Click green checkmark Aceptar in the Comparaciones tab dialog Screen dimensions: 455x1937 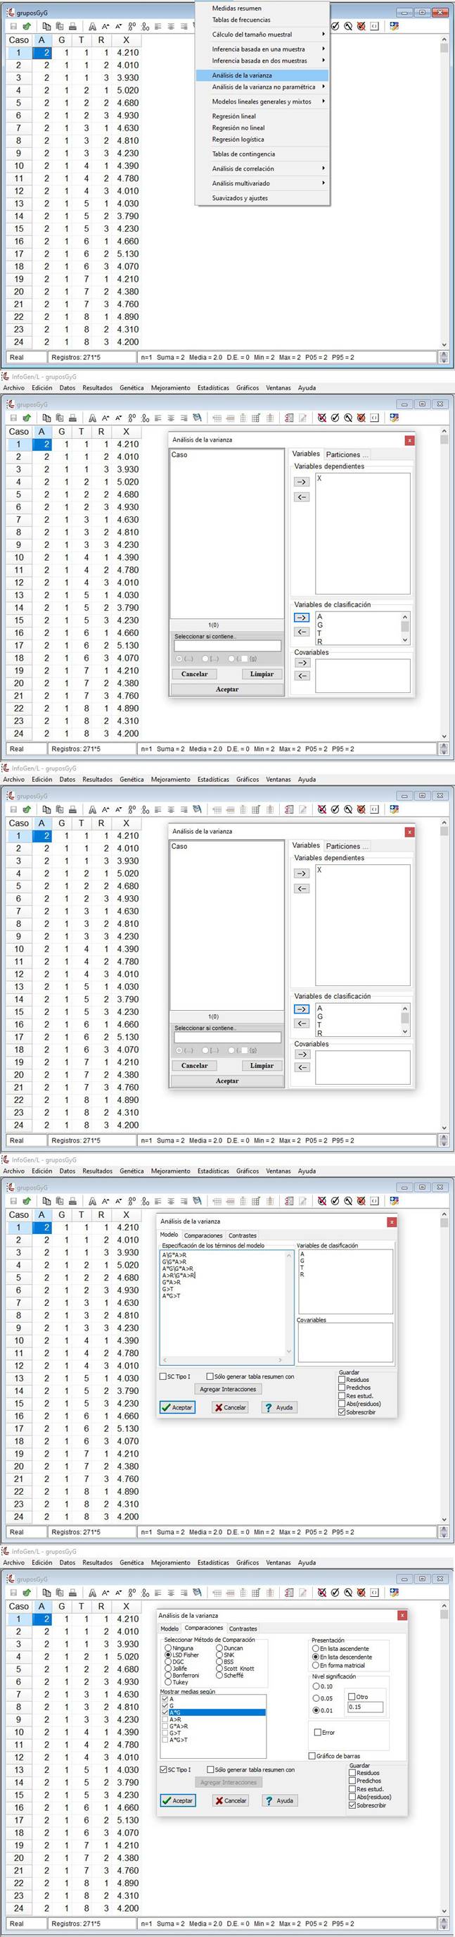point(177,1800)
